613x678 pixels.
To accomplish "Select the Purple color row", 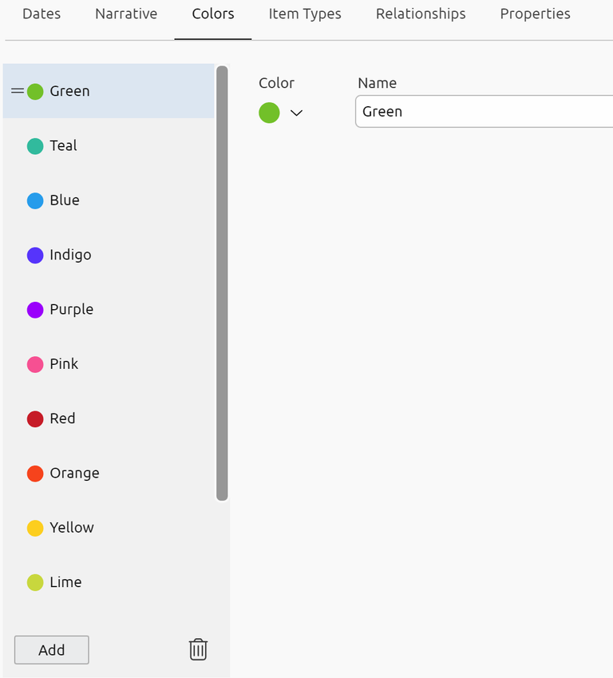I will [71, 310].
